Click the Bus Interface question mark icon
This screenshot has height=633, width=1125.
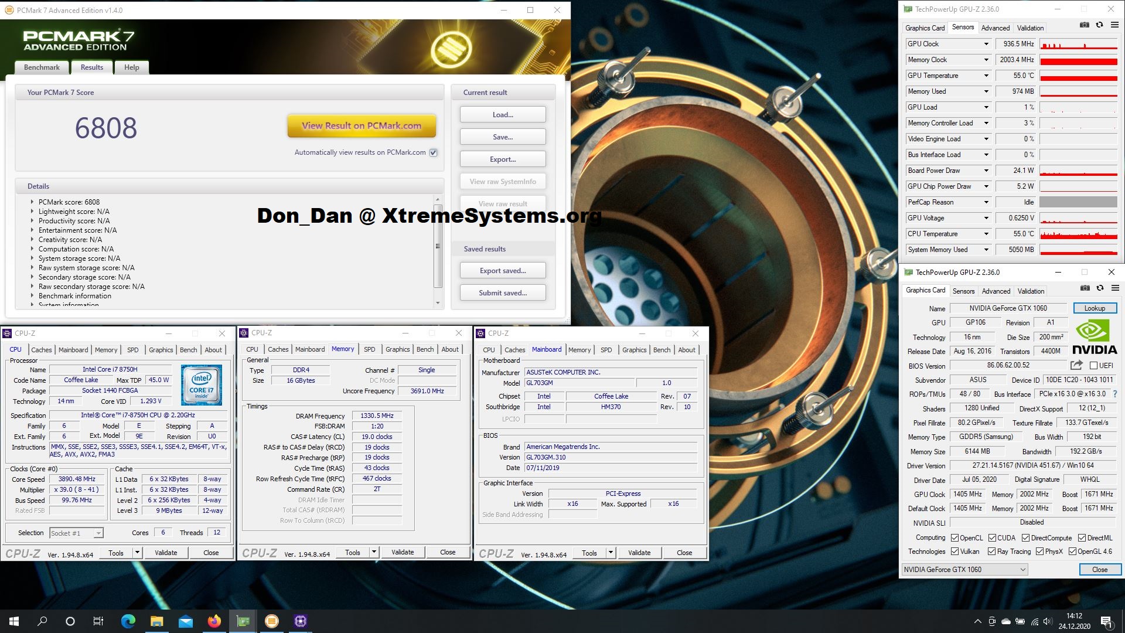(x=1115, y=394)
